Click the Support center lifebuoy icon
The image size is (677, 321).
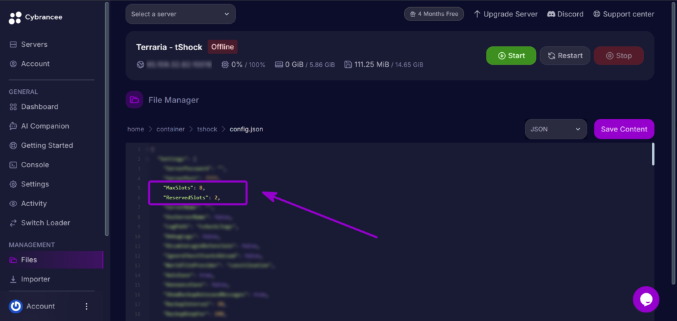click(x=597, y=14)
